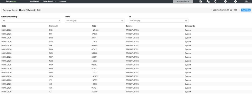Open the From date calendar picker icon

pos(122,21)
